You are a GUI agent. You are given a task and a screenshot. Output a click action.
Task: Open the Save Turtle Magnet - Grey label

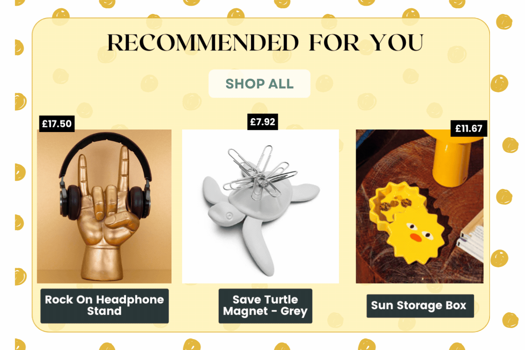266,306
